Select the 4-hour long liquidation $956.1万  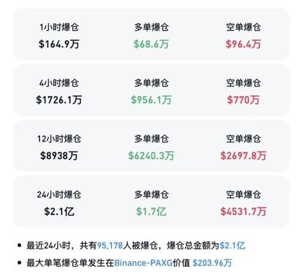151,100
